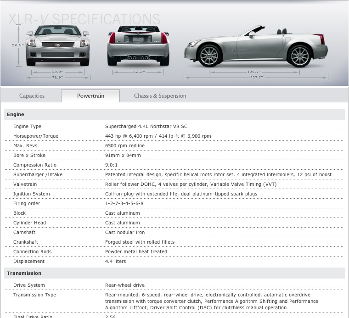Click the Horsepower/Torque label
349x318 pixels.
pos(36,136)
